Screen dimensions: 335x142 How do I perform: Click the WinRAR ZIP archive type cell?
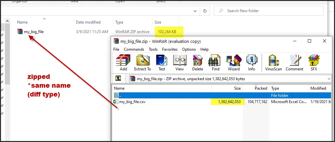[x=132, y=32]
